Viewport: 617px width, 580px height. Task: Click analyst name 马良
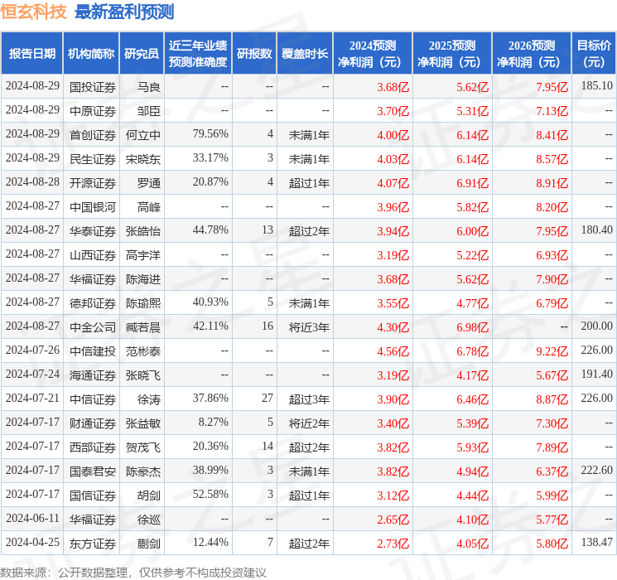[x=149, y=87]
